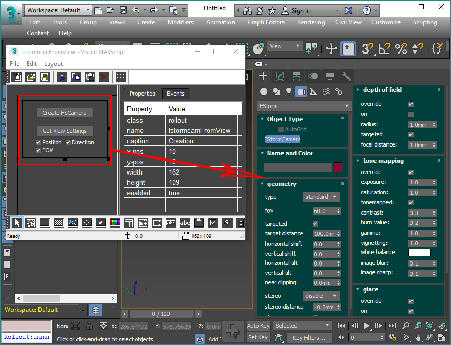Open Key Filters dialog
Image resolution: width=451 pixels, height=345 pixels.
tap(308, 338)
